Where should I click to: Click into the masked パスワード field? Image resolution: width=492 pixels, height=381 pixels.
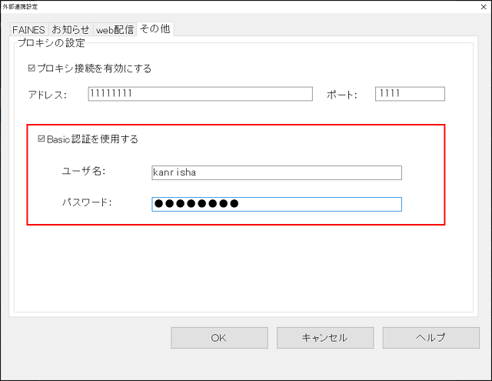click(x=277, y=204)
